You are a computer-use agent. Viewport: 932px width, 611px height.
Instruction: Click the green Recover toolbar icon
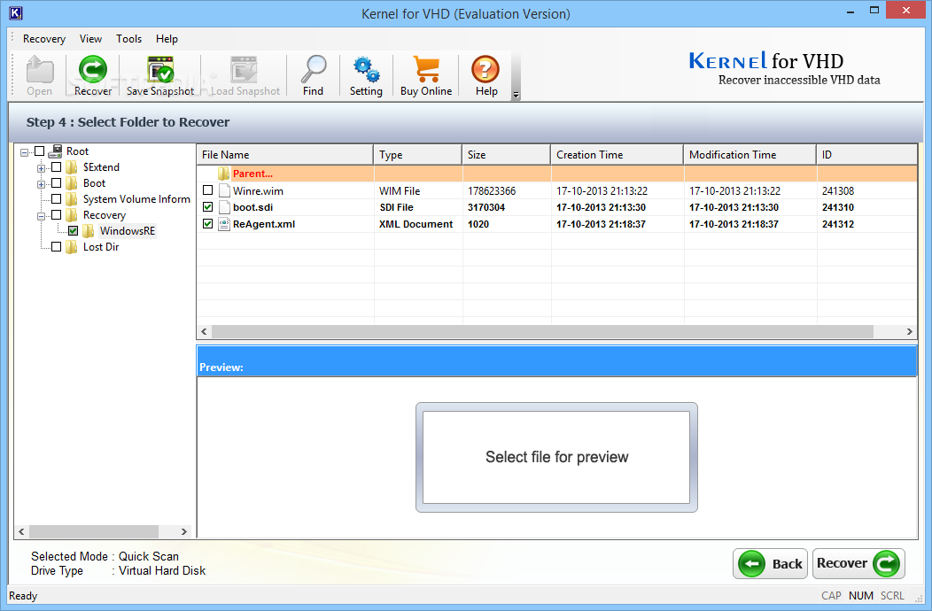[x=93, y=70]
